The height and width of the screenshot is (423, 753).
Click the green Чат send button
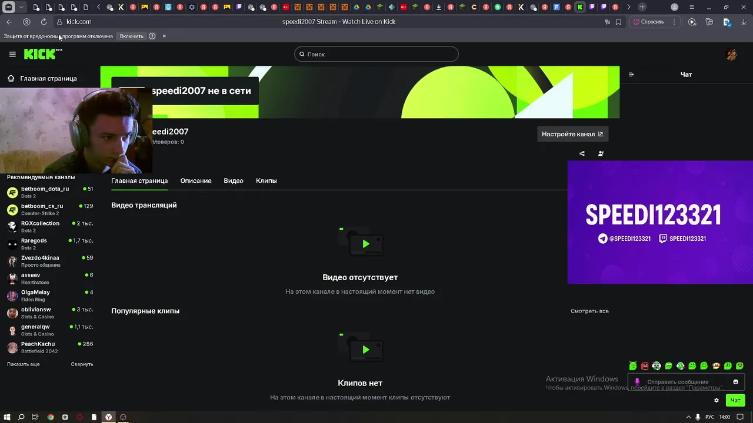point(735,400)
